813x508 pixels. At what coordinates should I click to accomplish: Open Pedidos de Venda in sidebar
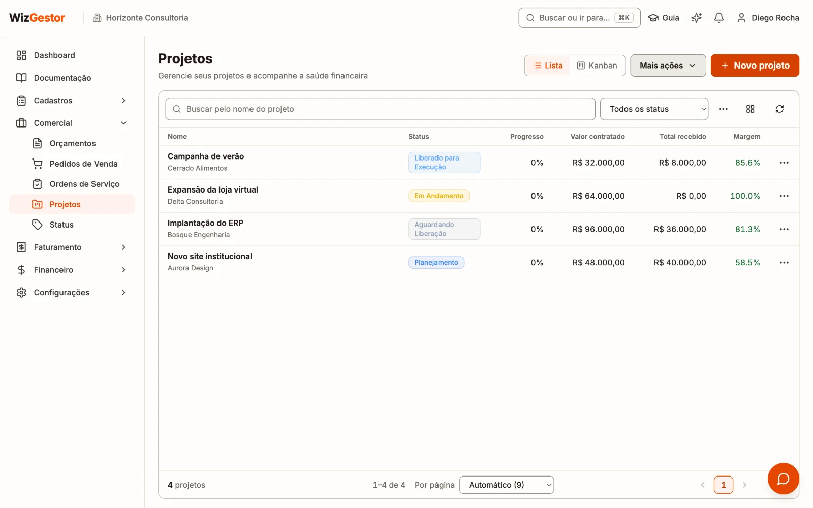tap(72, 164)
